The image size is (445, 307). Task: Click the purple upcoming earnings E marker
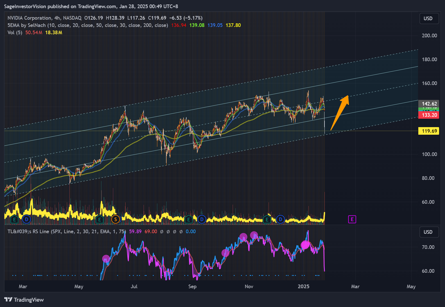pos(352,219)
